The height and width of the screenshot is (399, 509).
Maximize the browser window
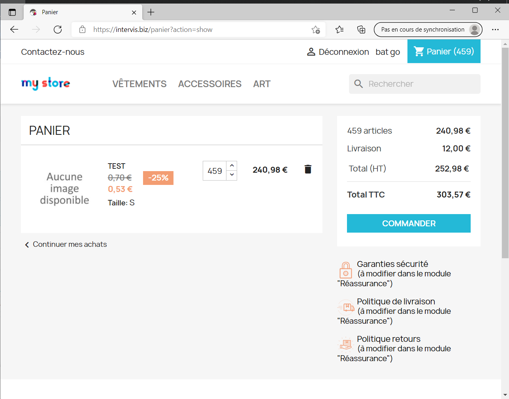475,10
